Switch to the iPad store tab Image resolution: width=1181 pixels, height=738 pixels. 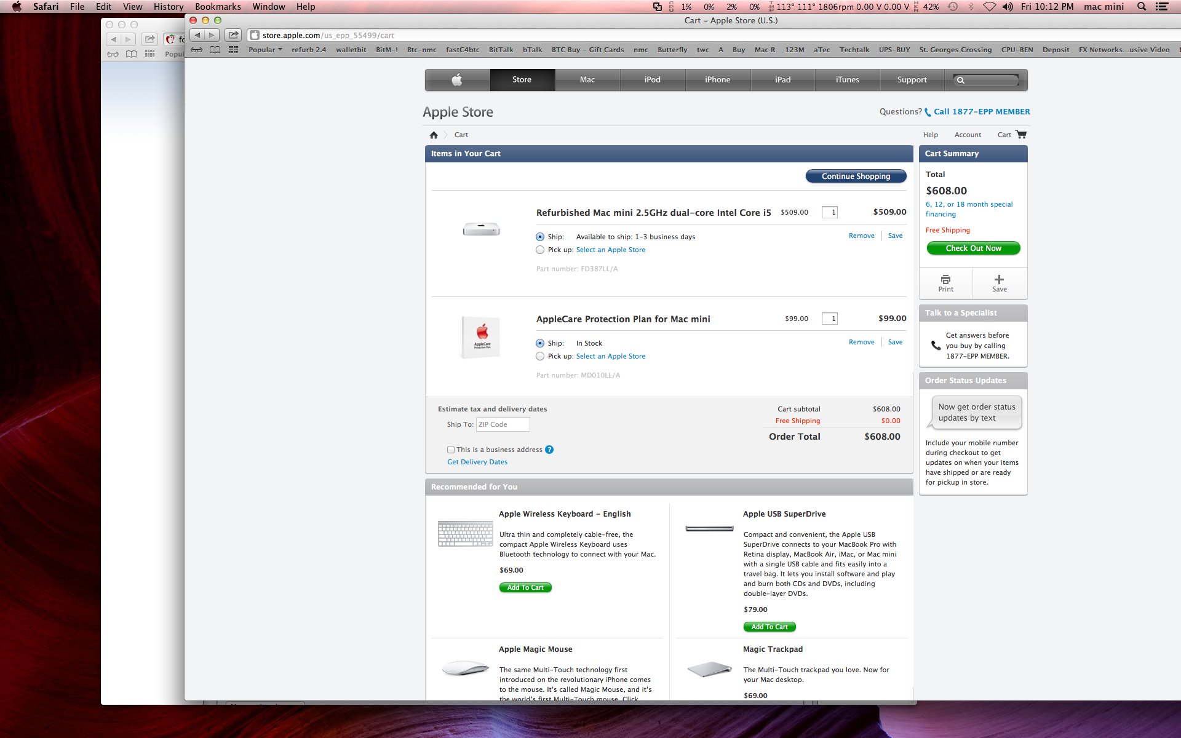(783, 80)
